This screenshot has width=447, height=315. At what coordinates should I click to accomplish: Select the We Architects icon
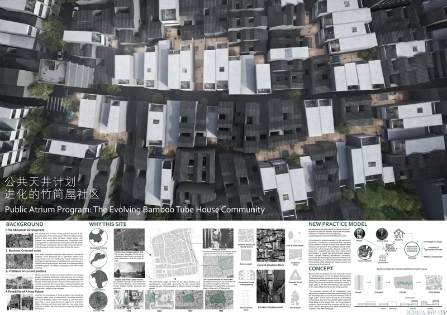(390, 246)
